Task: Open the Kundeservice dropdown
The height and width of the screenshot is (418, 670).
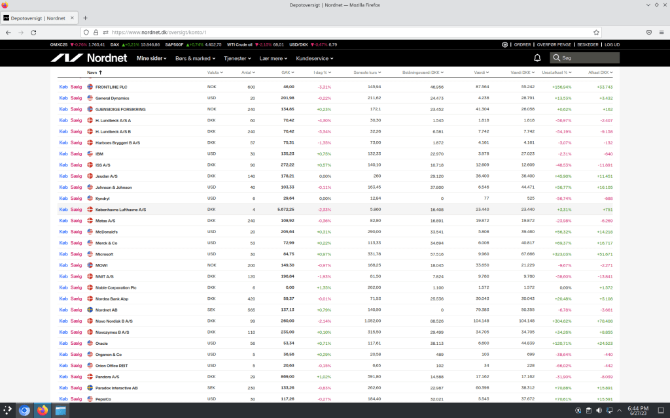Action: 314,58
